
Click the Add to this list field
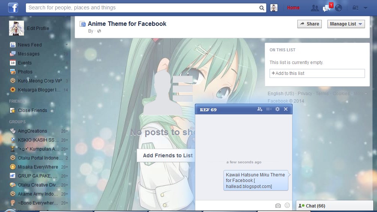tap(317, 73)
